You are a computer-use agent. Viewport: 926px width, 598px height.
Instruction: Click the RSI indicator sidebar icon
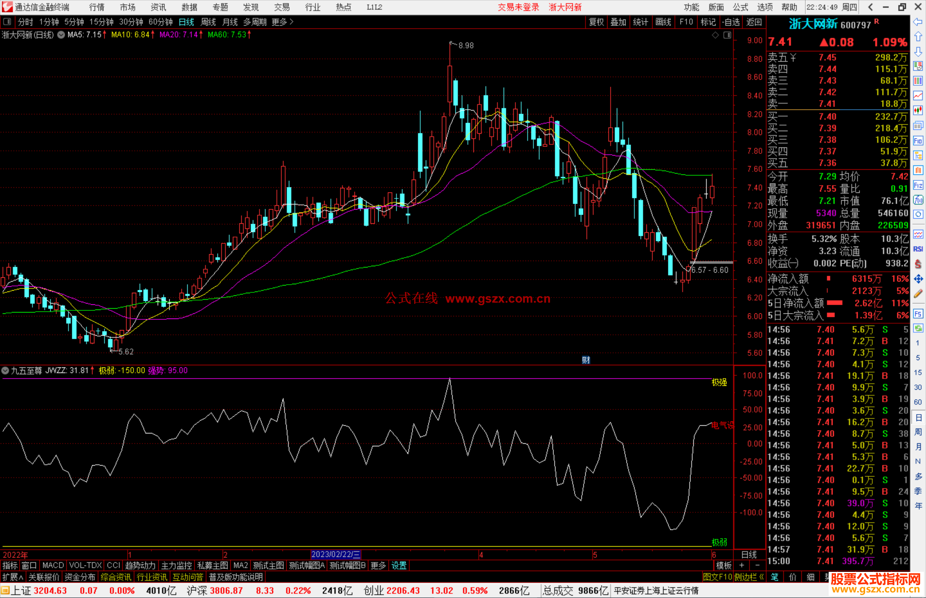tap(918, 249)
